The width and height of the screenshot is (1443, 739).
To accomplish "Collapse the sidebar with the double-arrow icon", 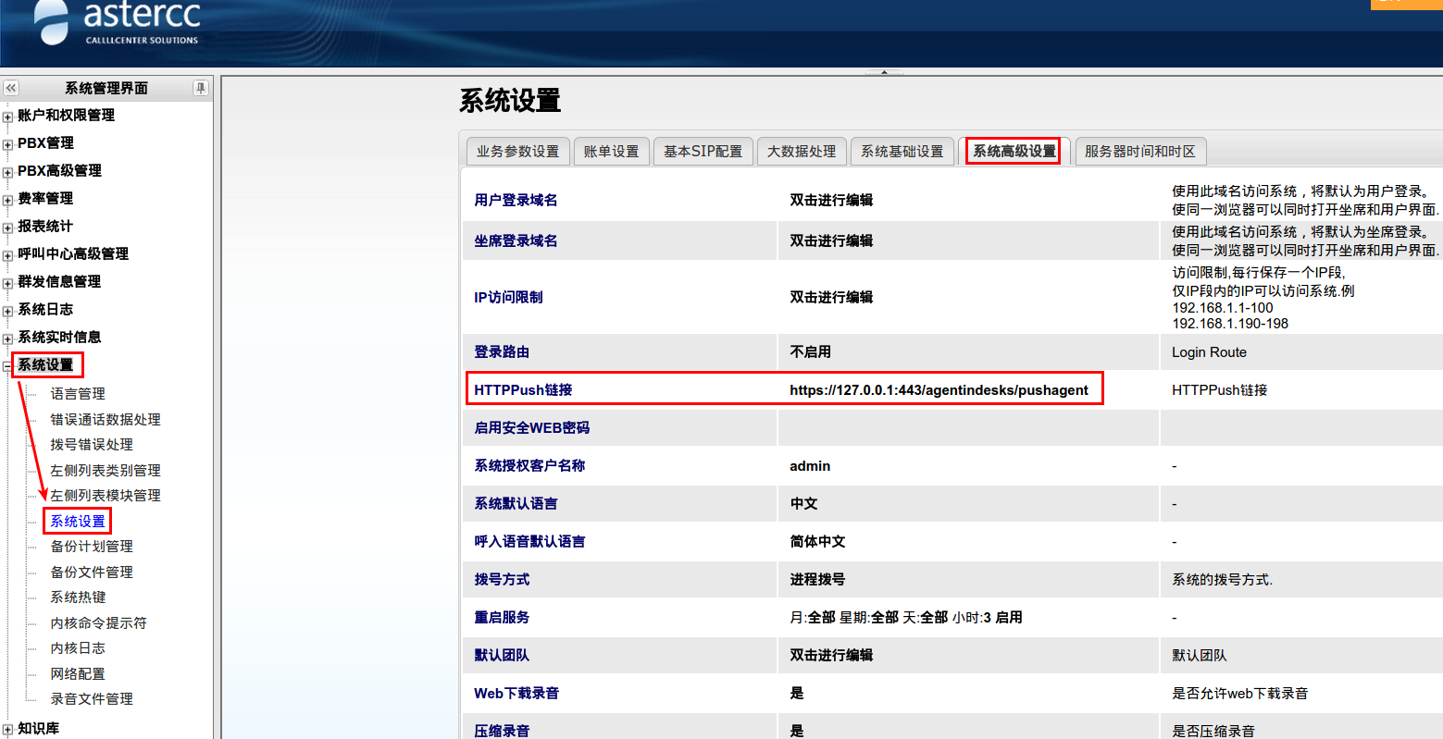I will 11,88.
